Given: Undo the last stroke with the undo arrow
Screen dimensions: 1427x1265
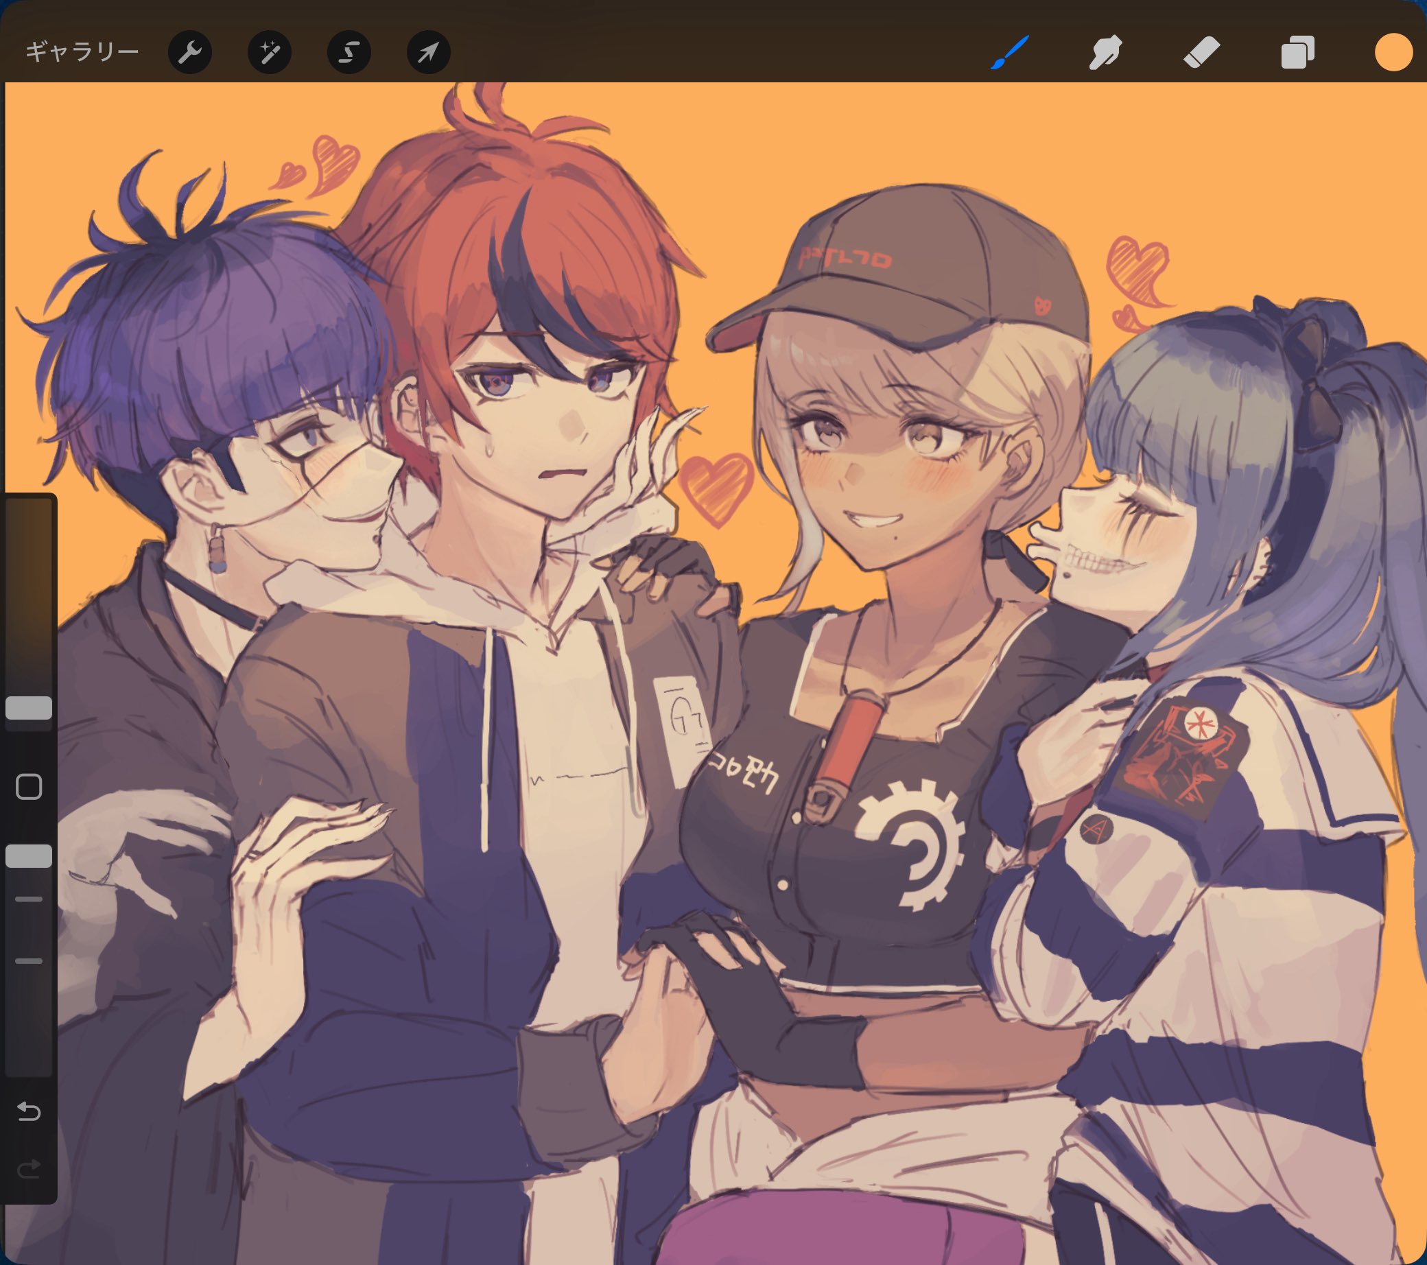Looking at the screenshot, I should [x=29, y=1111].
